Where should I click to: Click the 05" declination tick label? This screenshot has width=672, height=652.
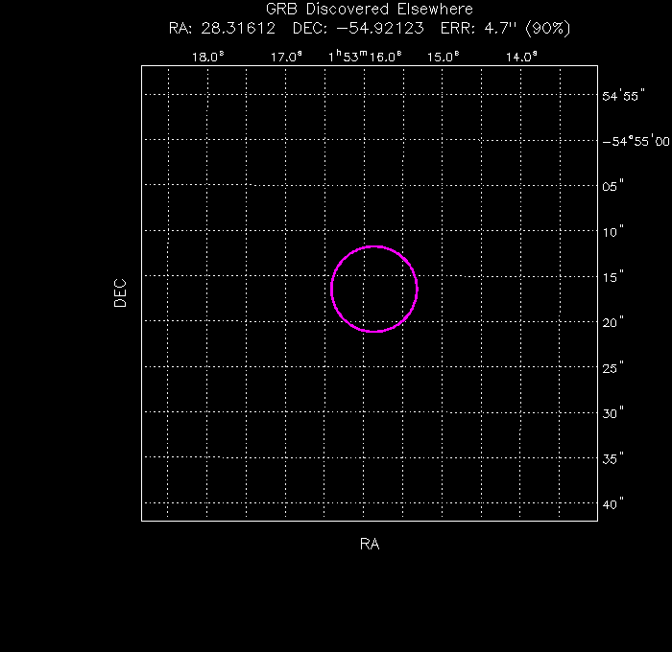pyautogui.click(x=612, y=186)
